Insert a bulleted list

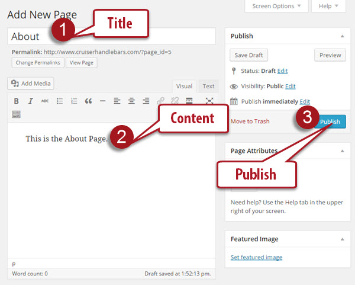[x=60, y=101]
